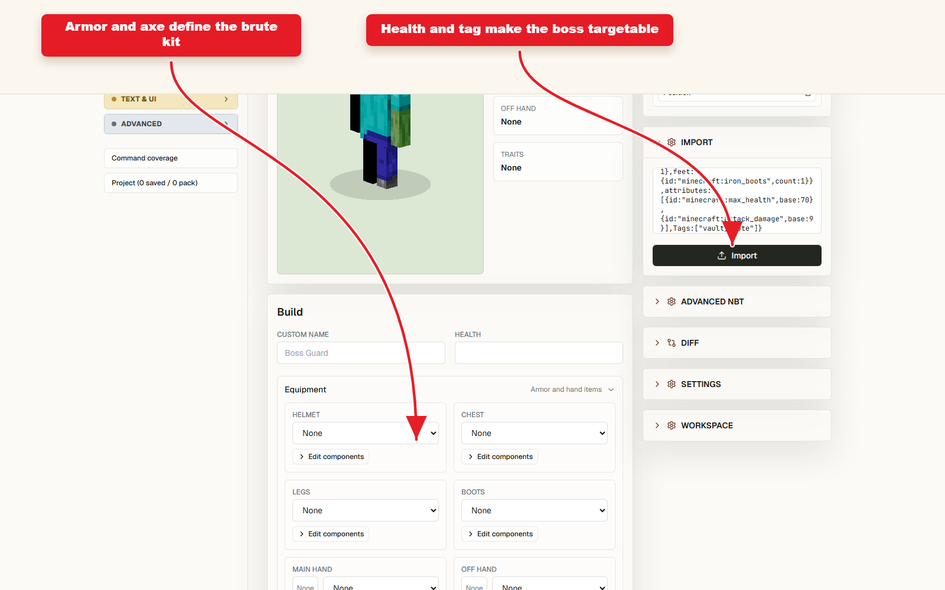Focus the CUSTOM NAME field
Screen dimensions: 945x590
361,353
